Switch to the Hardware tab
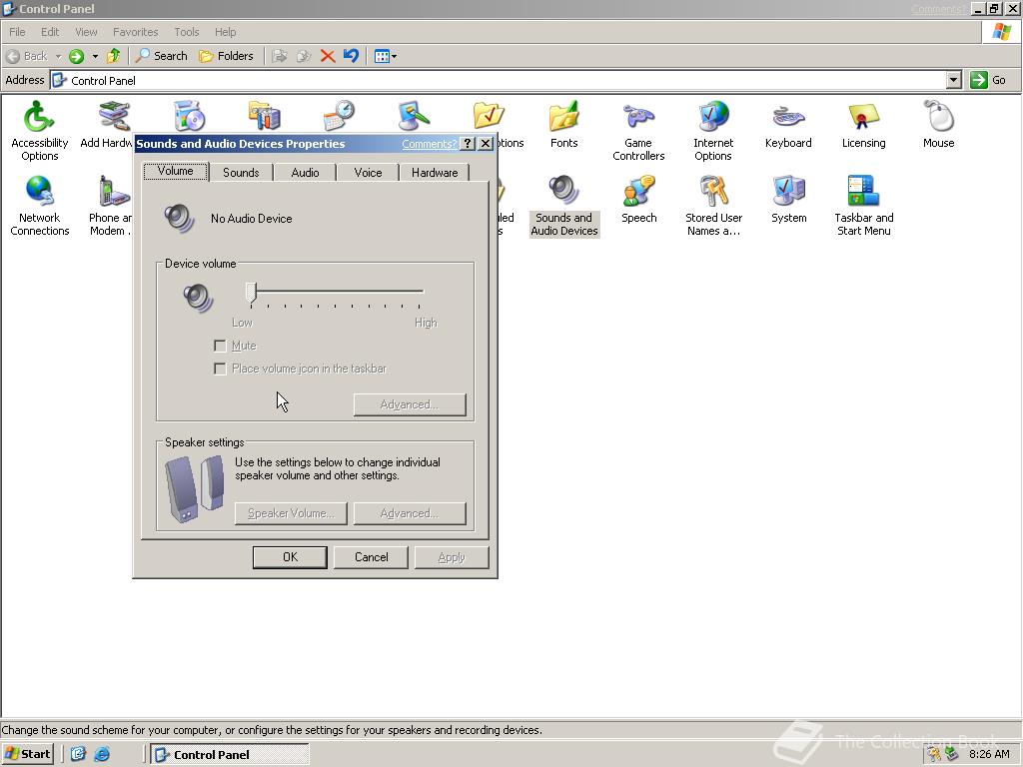This screenshot has height=767, width=1023. coord(435,172)
